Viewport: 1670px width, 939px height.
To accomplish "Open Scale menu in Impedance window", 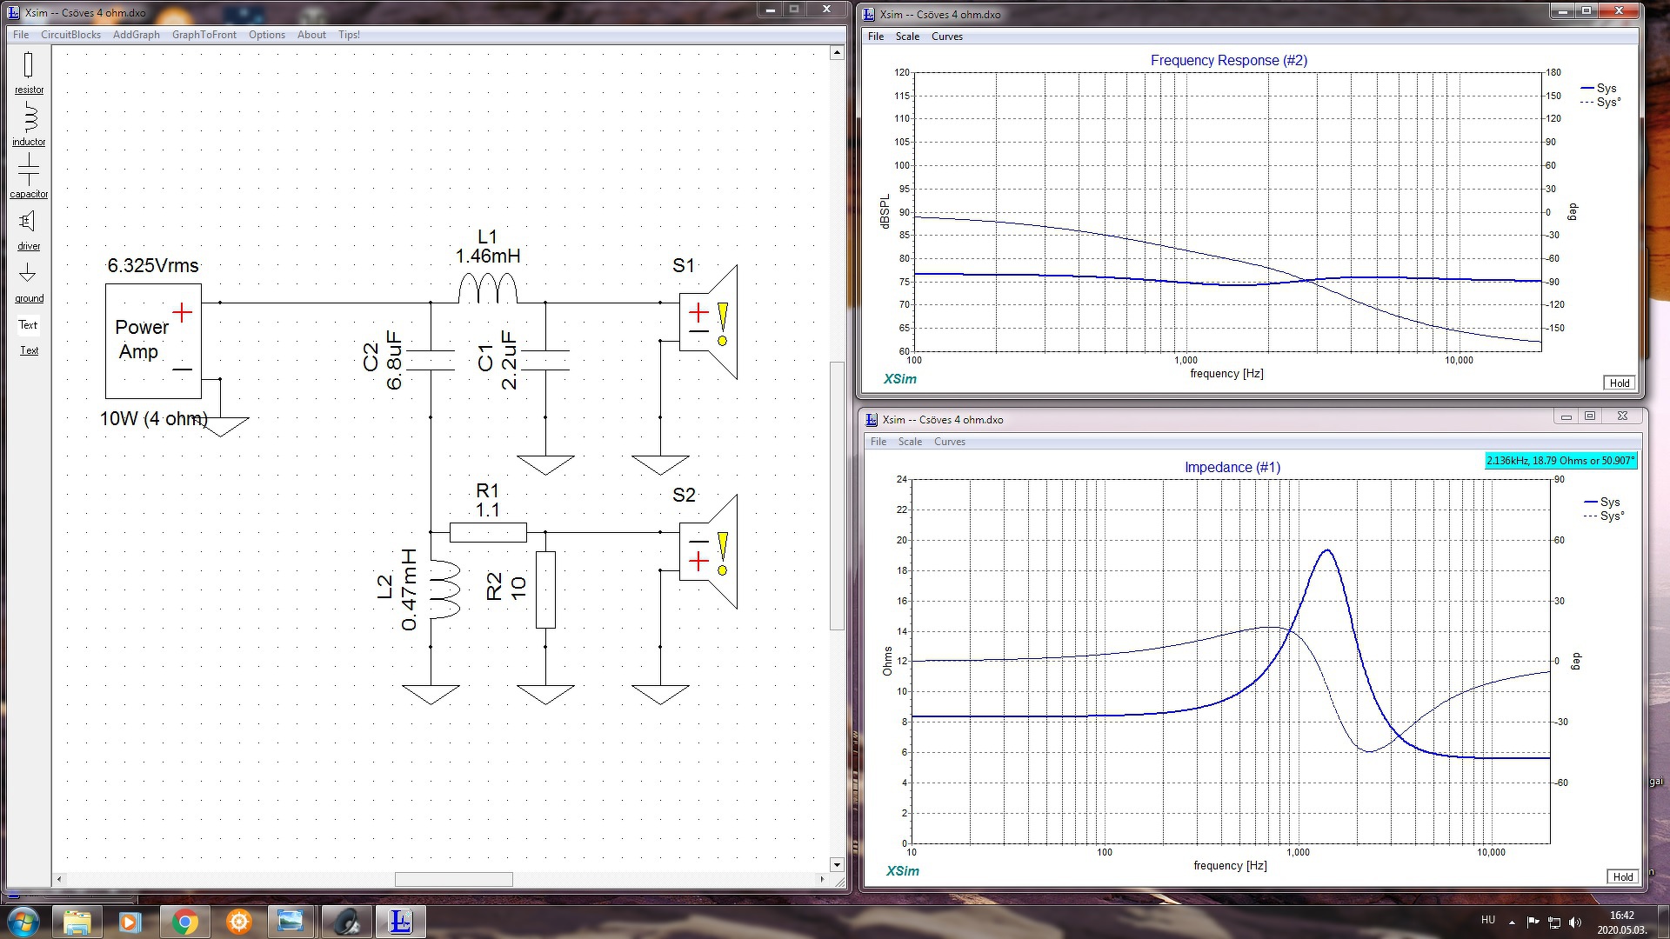I will (910, 442).
